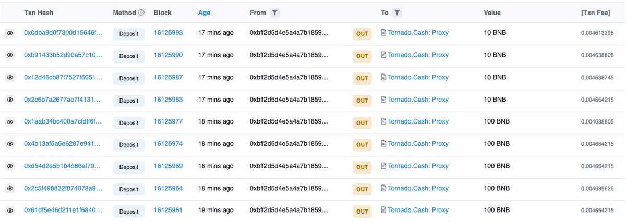
Task: Open transaction hash 0x61df5e46d211e1f6840
Action: tap(63, 210)
